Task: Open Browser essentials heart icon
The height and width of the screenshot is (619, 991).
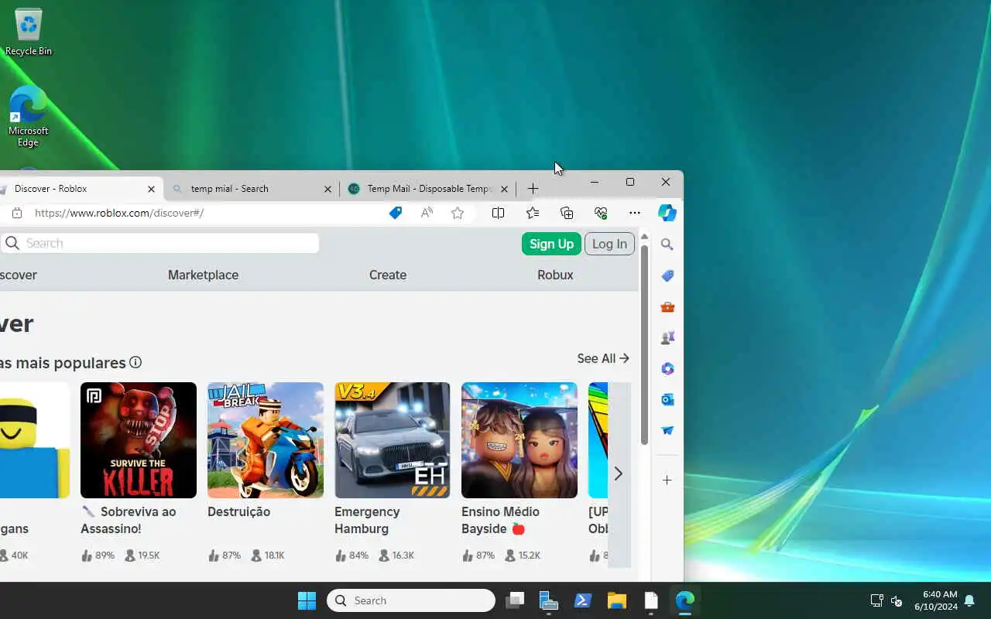Action: click(601, 213)
